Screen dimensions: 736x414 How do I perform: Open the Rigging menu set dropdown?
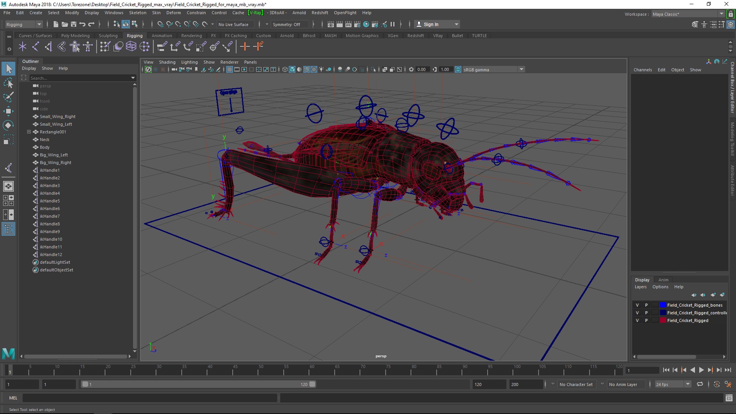[x=24, y=24]
